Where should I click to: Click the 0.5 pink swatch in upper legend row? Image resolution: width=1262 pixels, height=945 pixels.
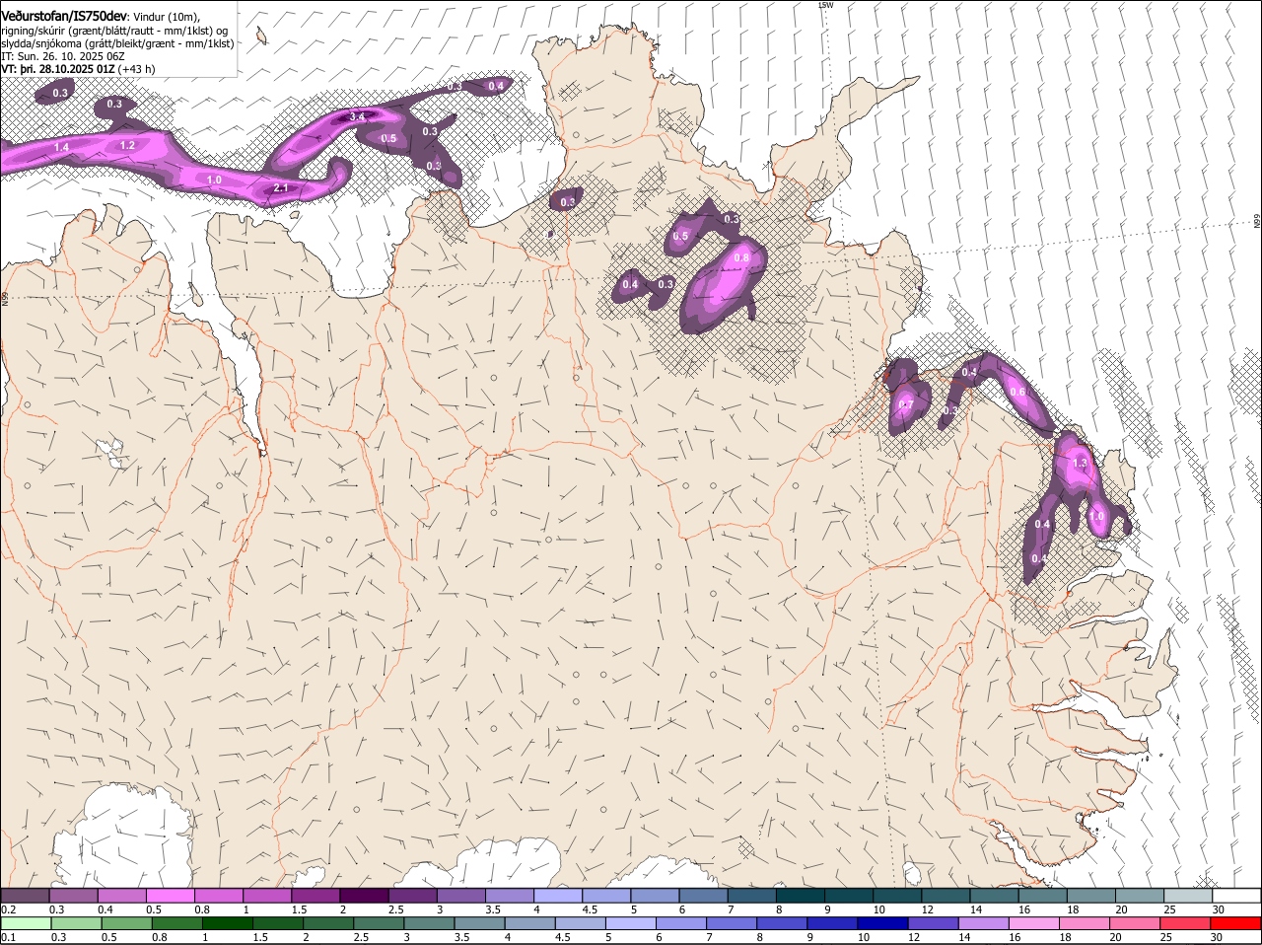(170, 895)
